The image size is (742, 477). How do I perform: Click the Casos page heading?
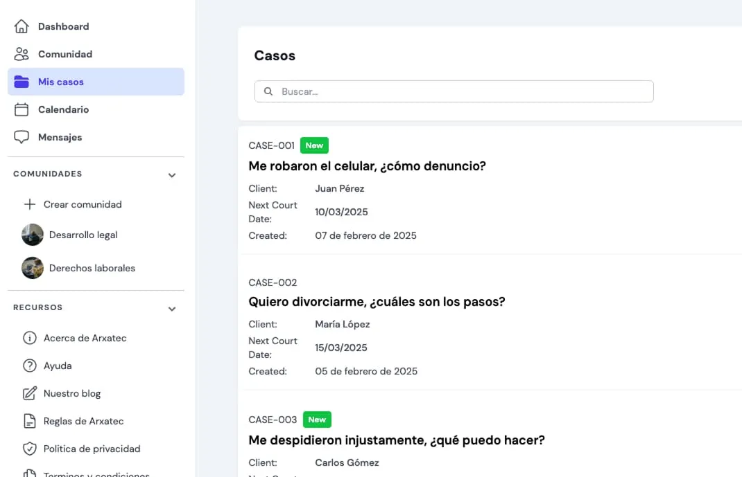275,55
